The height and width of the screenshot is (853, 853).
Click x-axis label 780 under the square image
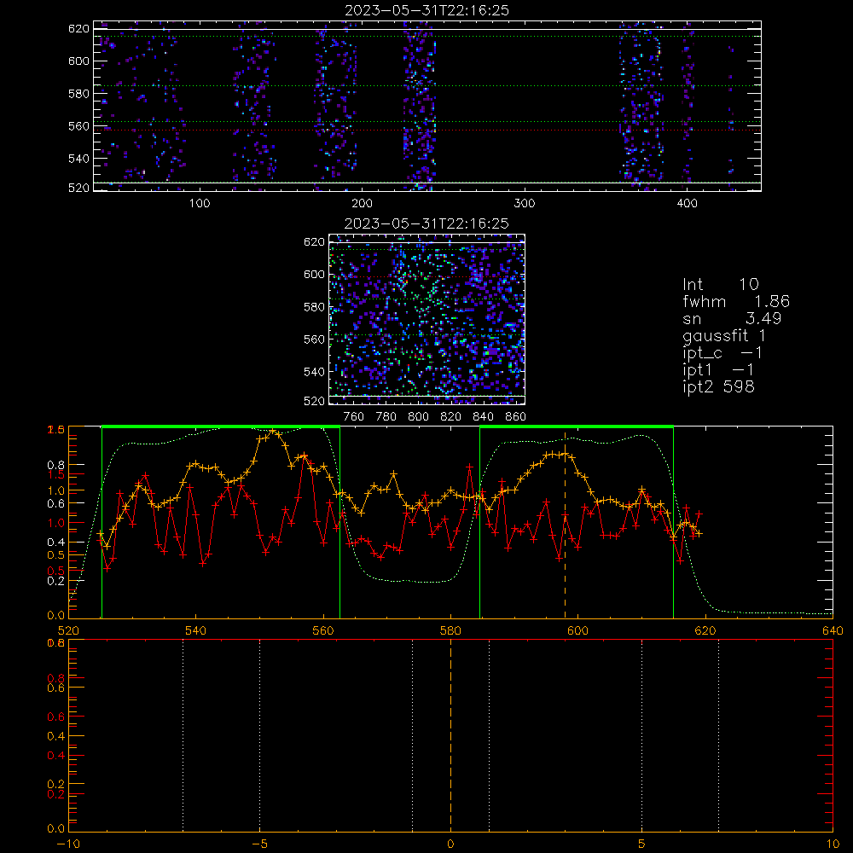point(386,417)
